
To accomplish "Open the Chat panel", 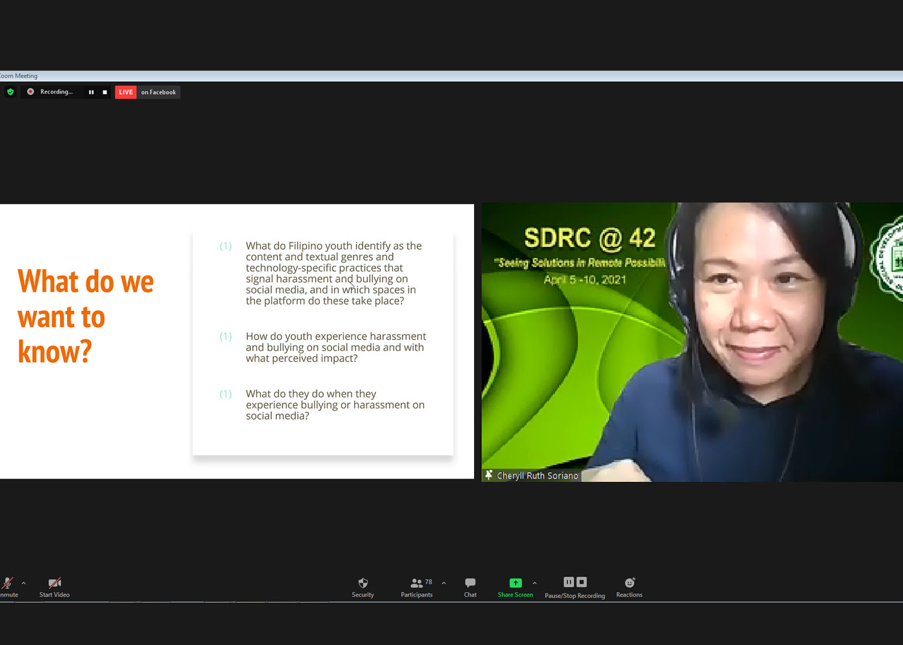I will tap(470, 587).
